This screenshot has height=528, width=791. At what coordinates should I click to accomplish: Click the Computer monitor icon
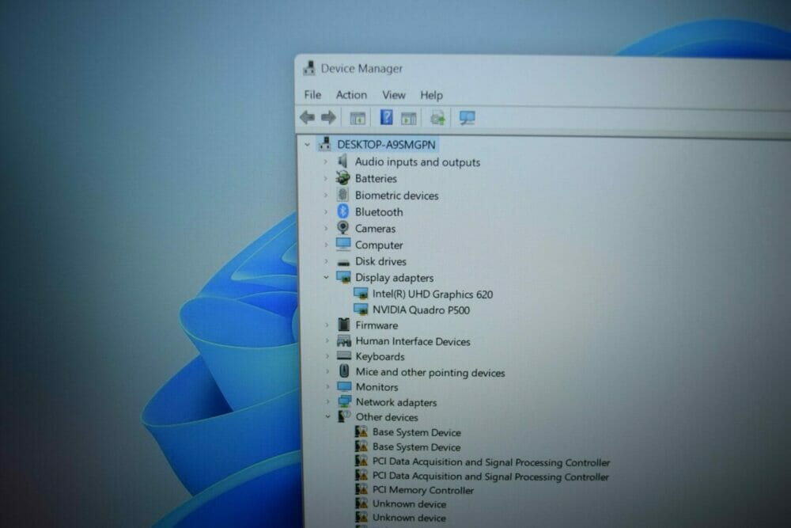343,245
